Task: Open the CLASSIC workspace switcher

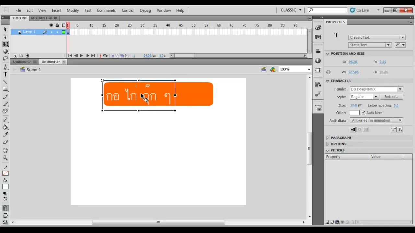Action: pyautogui.click(x=291, y=10)
